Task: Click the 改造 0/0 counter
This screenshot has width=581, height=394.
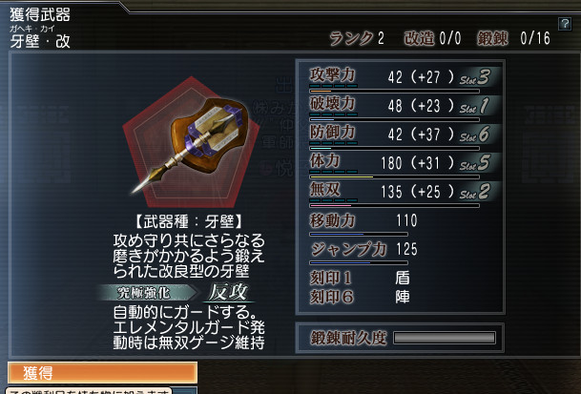Action: (433, 38)
